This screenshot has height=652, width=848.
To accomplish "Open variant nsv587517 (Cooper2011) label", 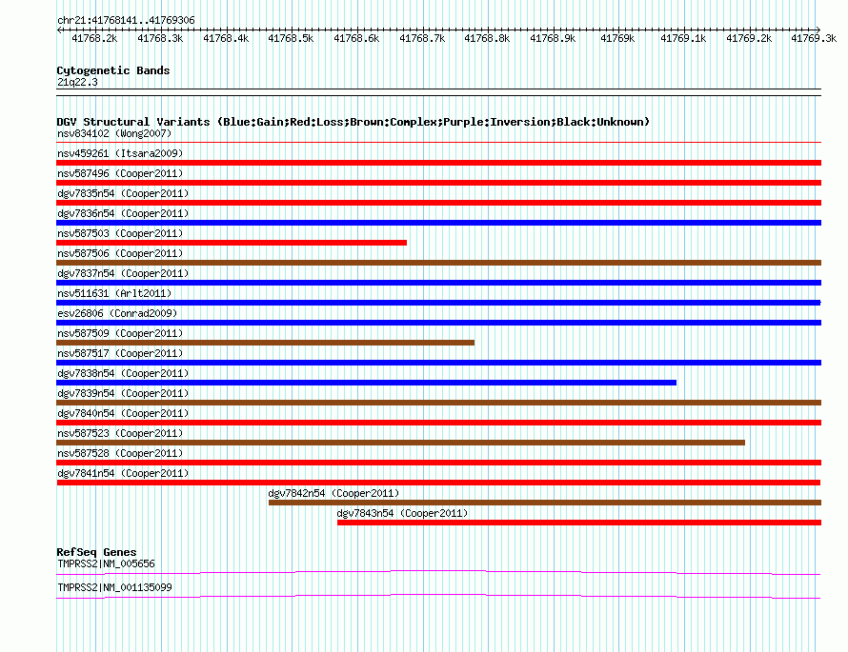I will (x=120, y=353).
